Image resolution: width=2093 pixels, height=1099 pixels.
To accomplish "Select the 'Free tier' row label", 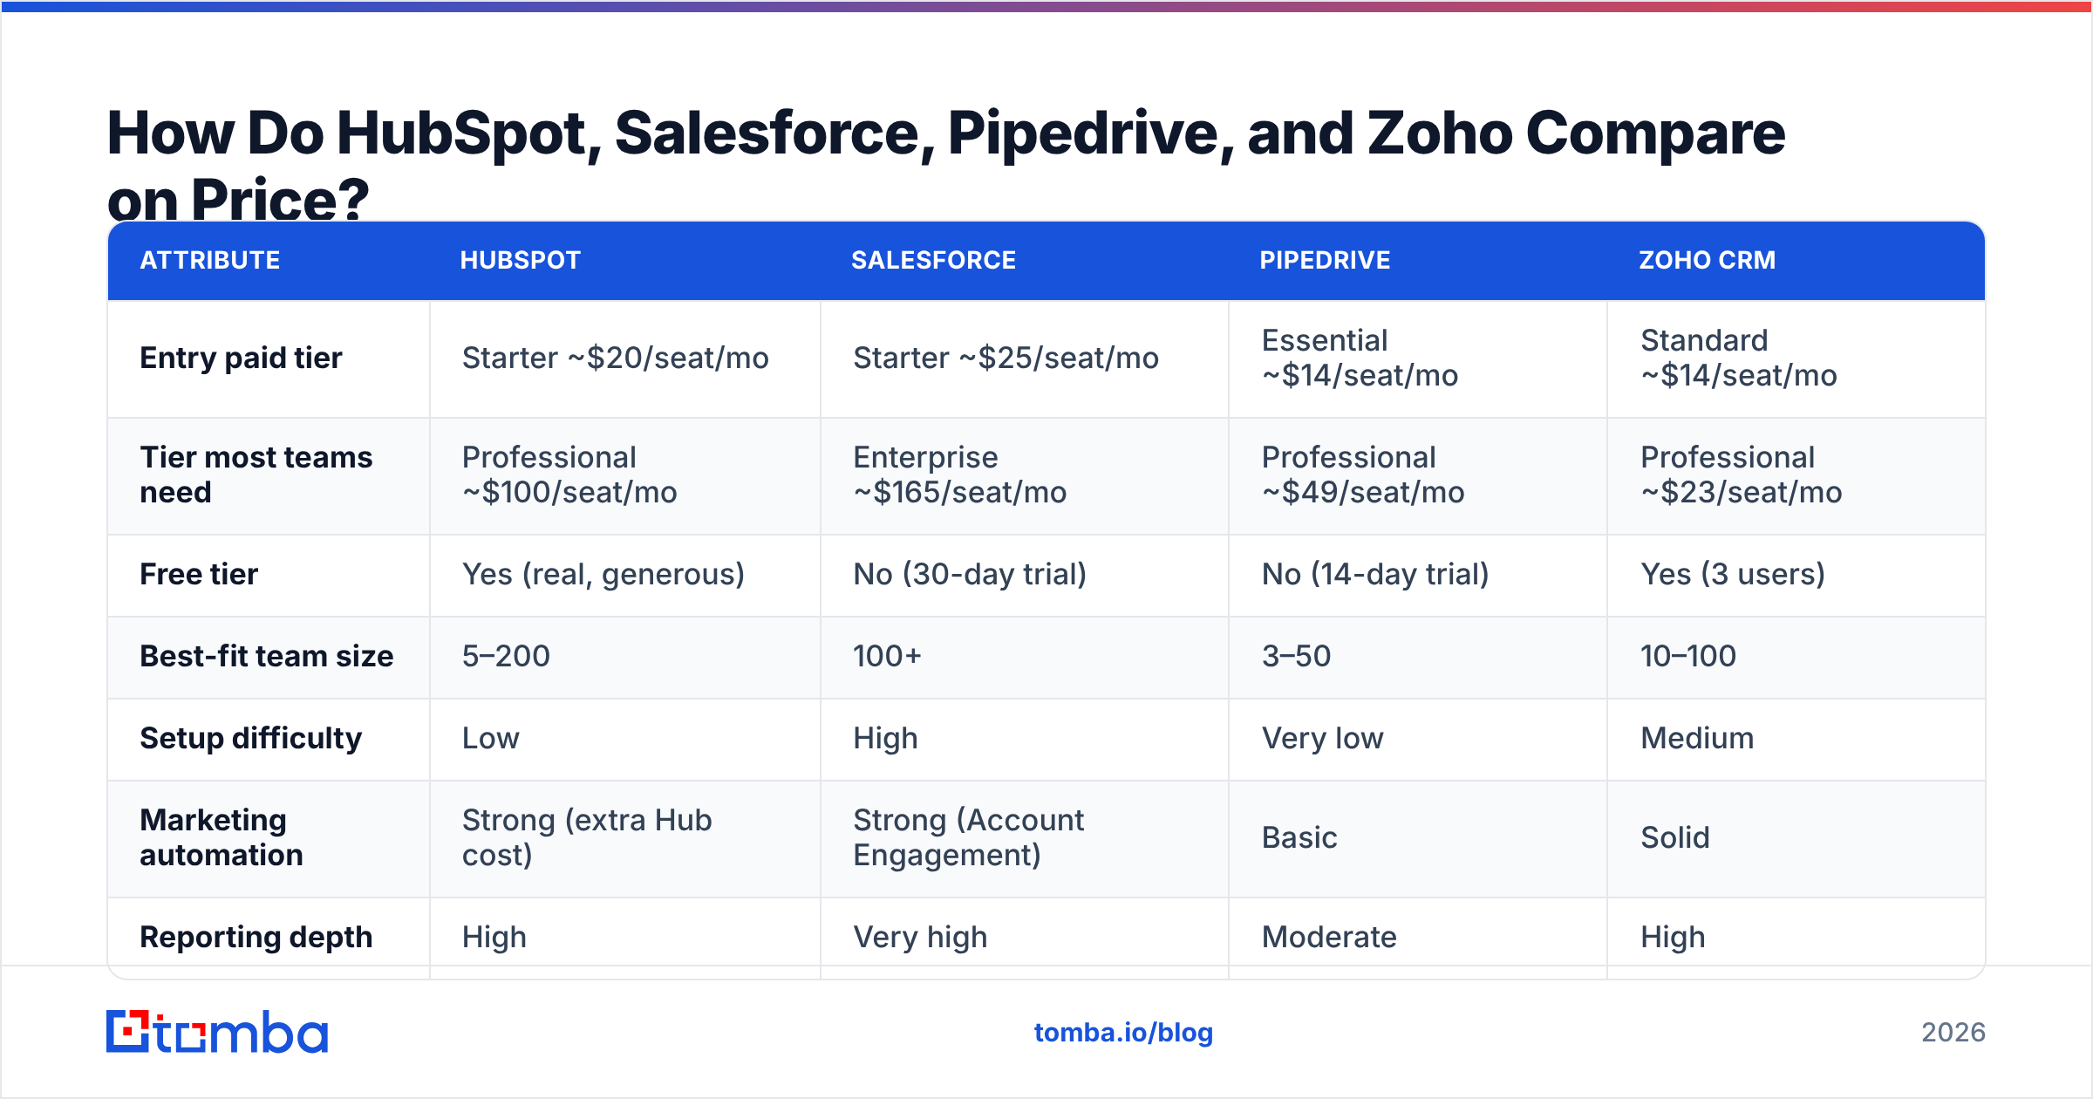I will tap(199, 574).
